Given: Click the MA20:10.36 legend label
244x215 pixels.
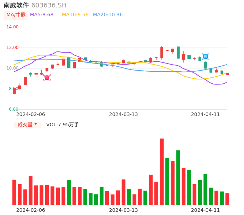Looking at the screenshot, I should [108, 15].
